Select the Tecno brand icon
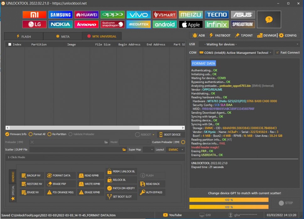 [217, 15]
